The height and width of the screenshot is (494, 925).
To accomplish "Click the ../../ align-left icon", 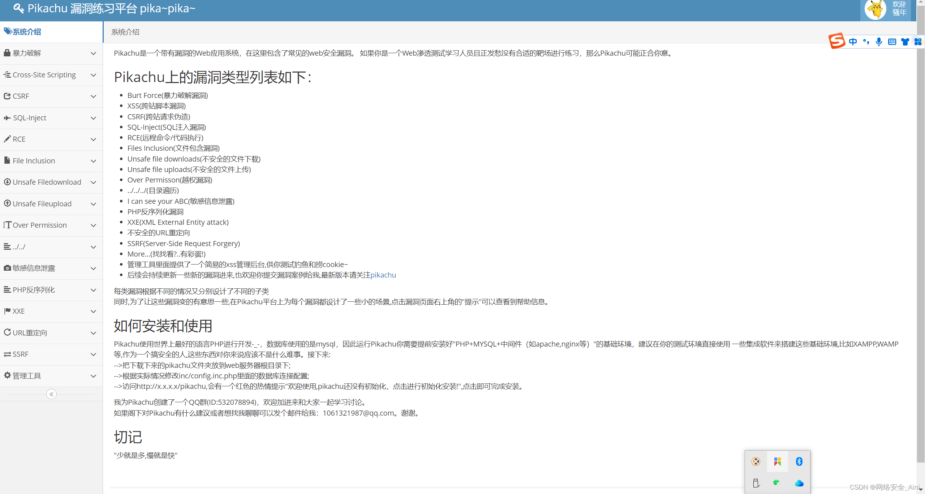I will pos(7,246).
